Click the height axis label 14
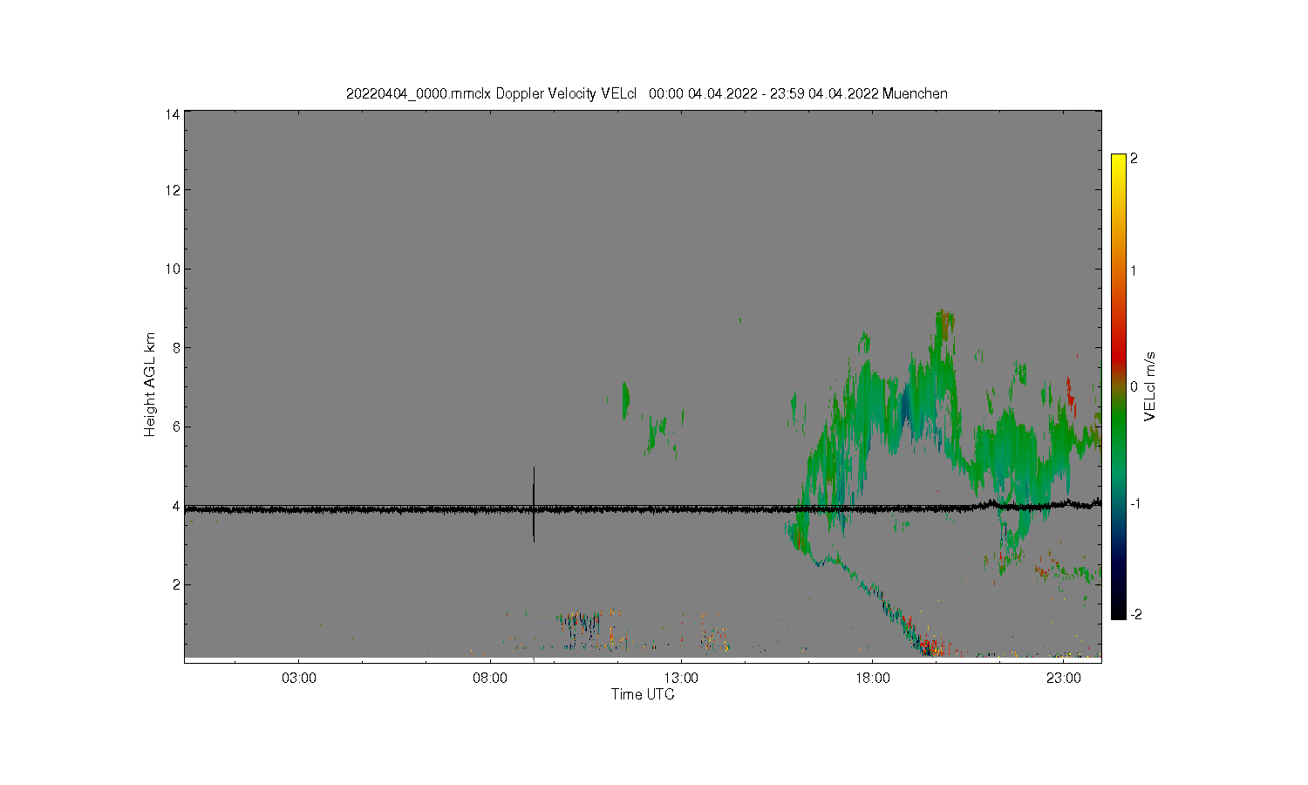Viewport: 1308px width, 785px height. point(173,114)
